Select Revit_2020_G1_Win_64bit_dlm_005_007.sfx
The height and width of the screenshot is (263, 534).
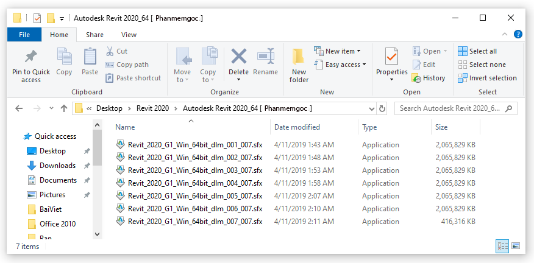pyautogui.click(x=195, y=195)
